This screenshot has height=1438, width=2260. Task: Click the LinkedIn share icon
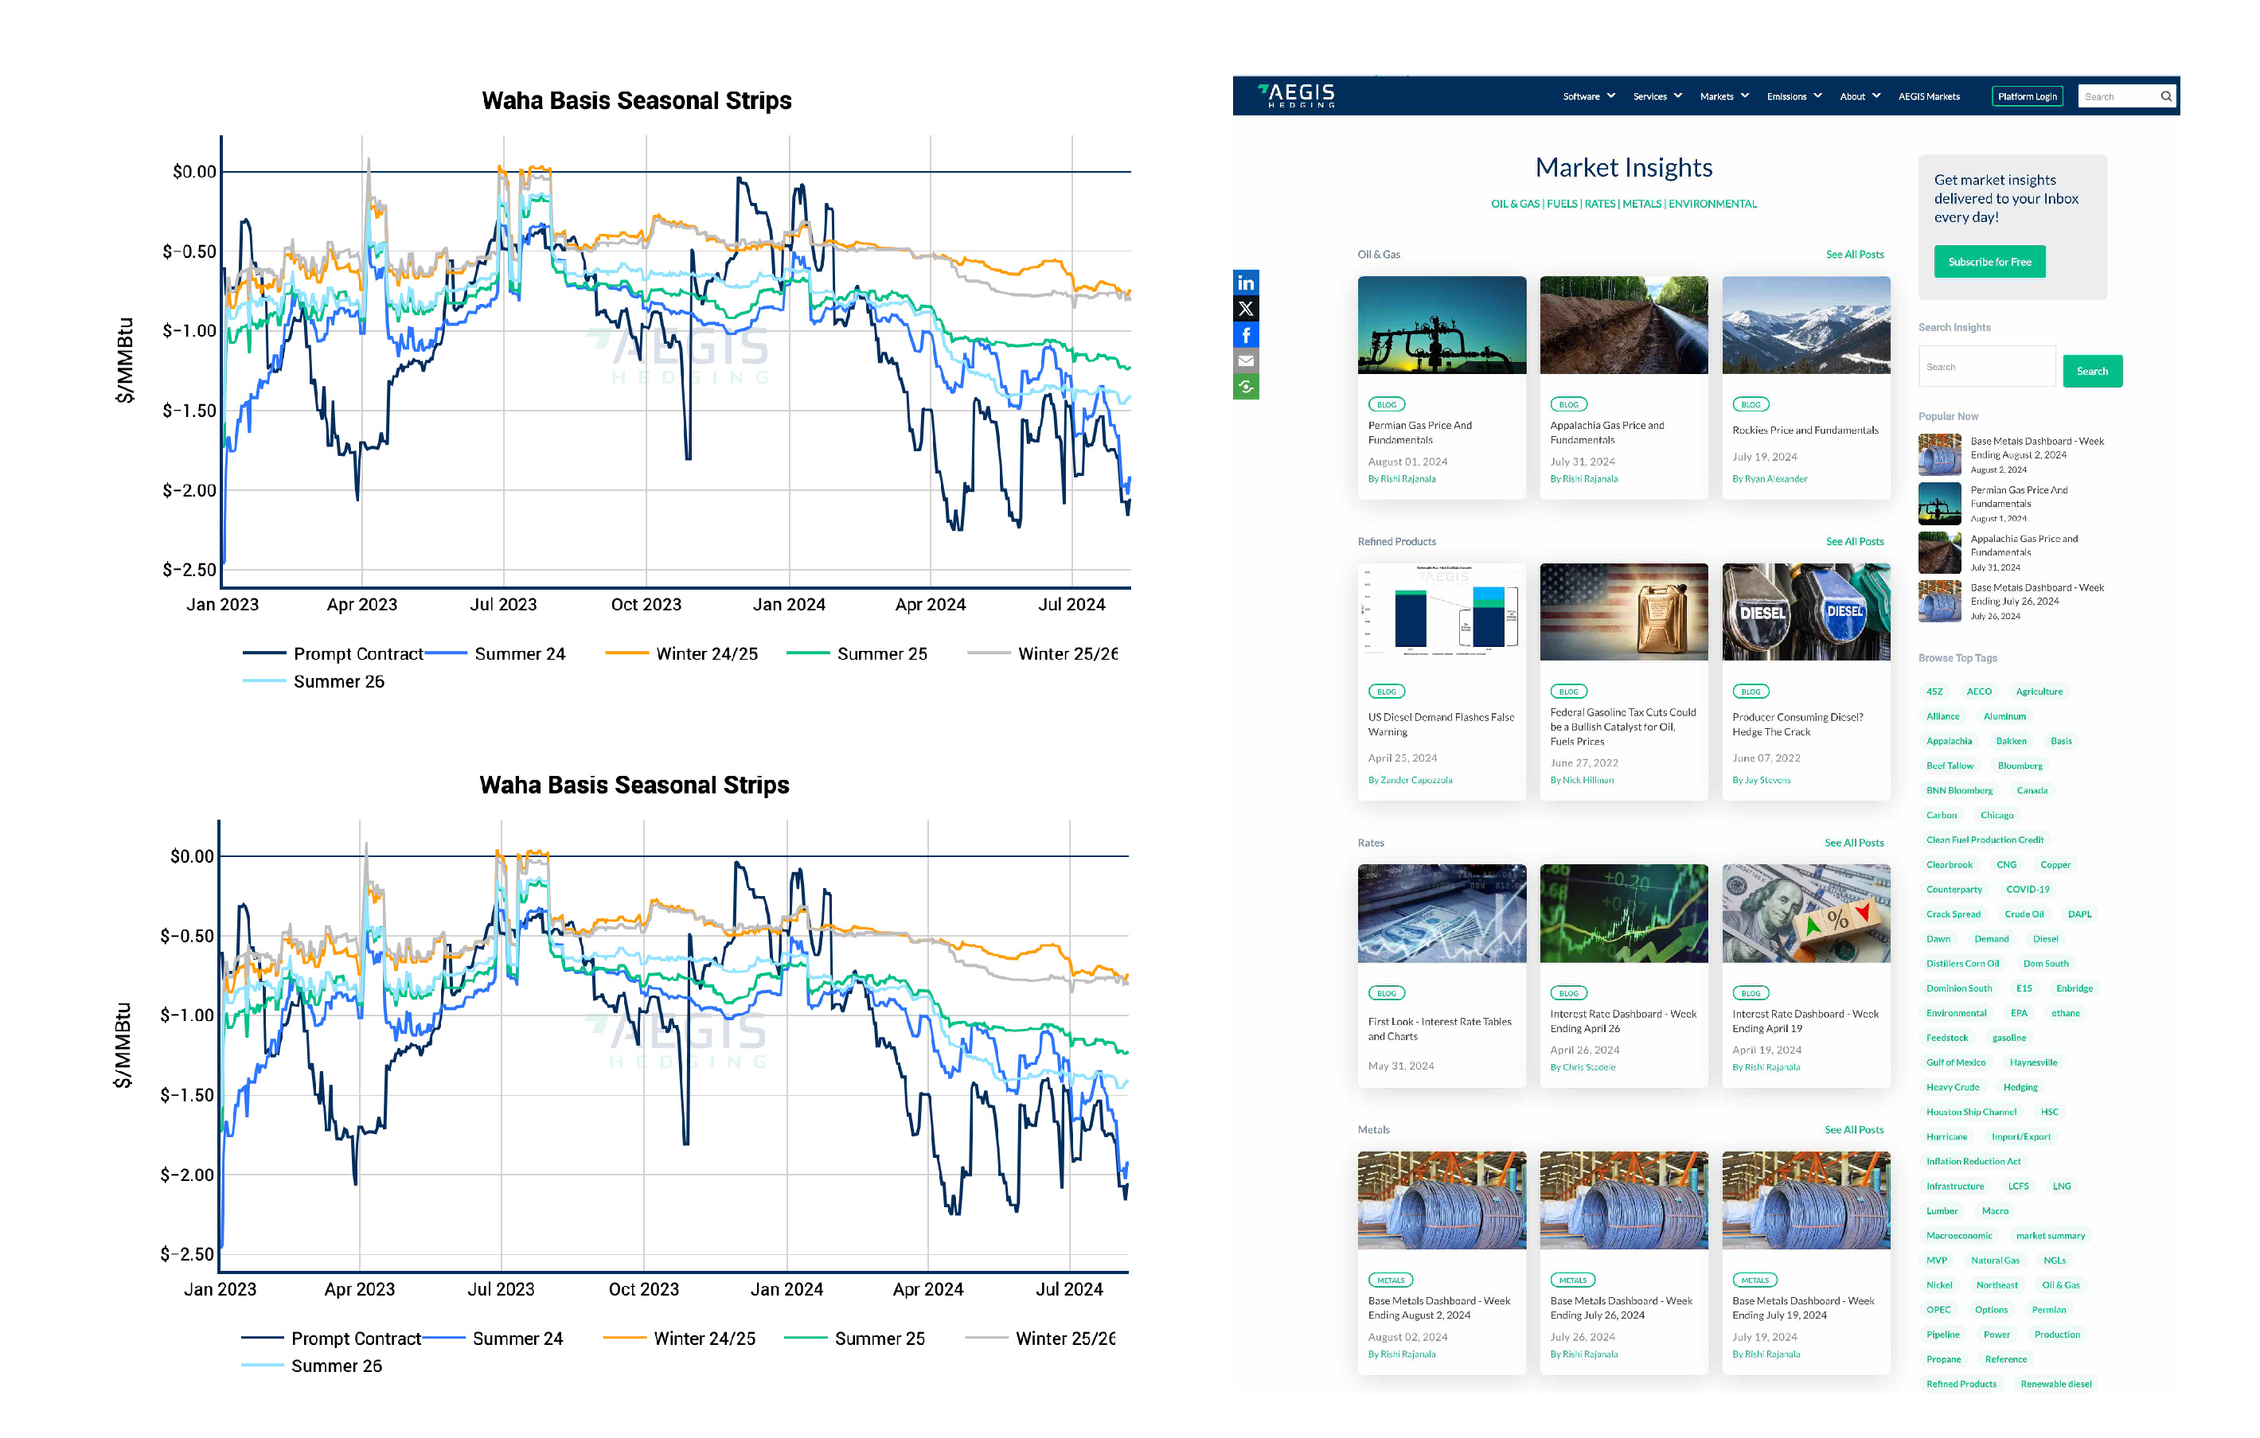point(1246,283)
